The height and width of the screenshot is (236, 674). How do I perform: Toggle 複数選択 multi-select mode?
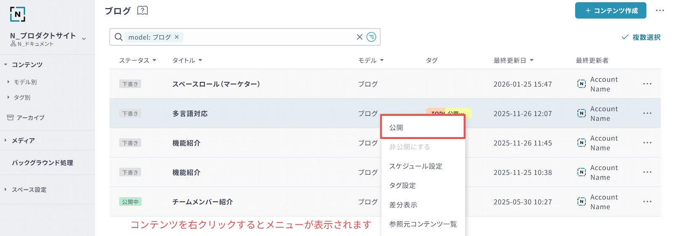[641, 37]
